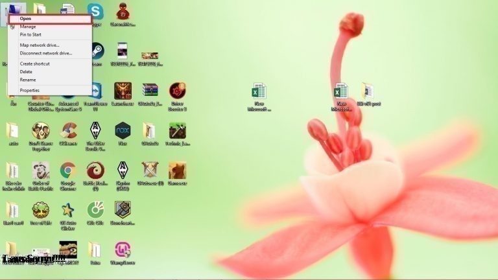
Task: Click the crossed-swords shield game icon
Action: (150, 170)
